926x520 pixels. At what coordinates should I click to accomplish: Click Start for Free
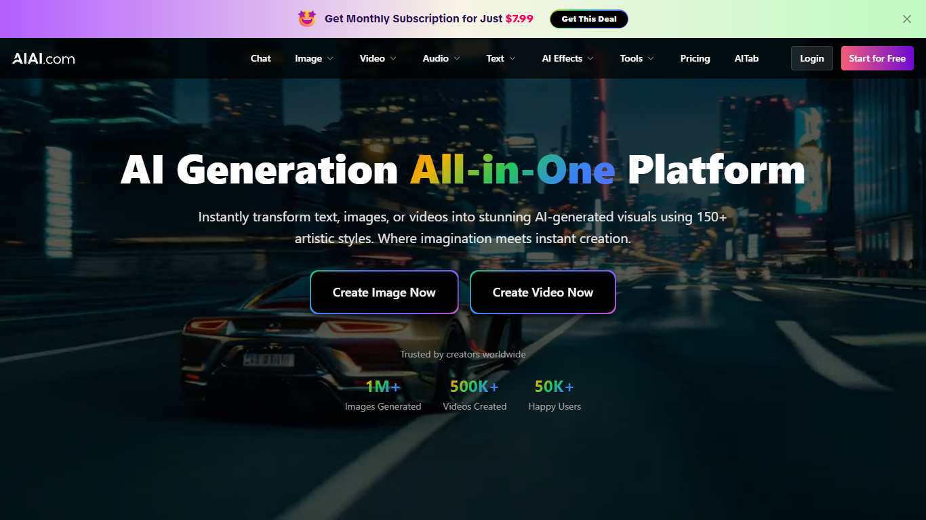point(877,58)
